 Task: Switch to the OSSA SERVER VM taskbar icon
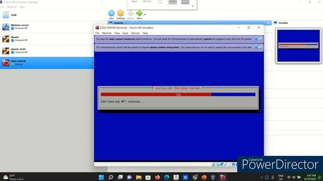(x=223, y=177)
